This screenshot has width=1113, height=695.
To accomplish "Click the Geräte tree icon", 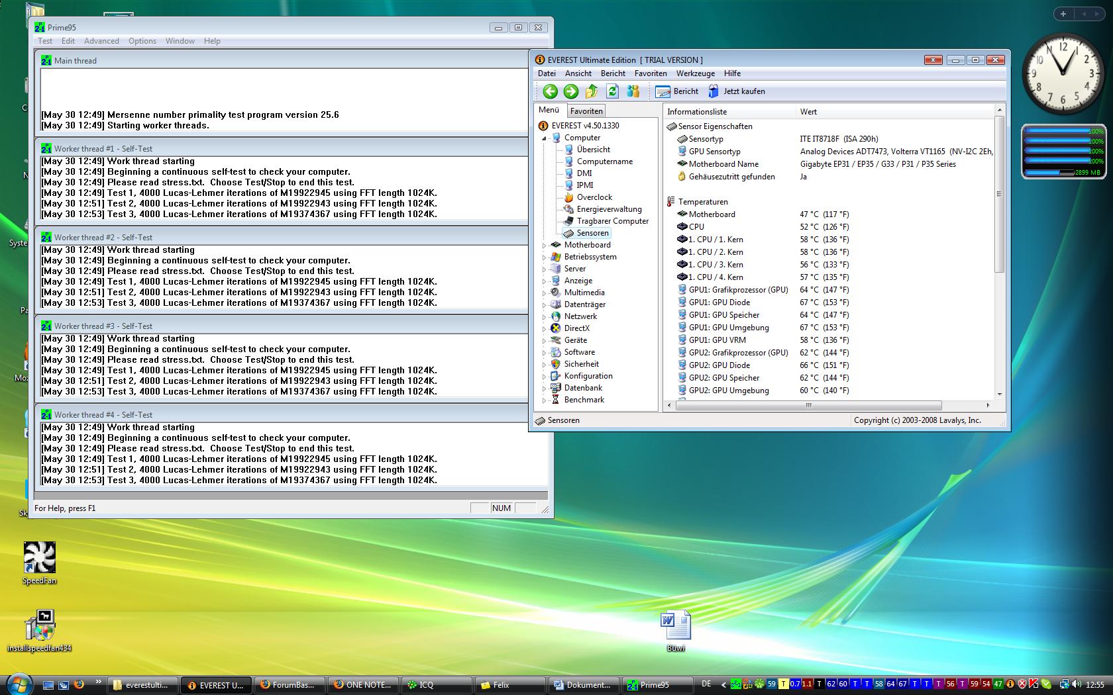I will coord(556,340).
